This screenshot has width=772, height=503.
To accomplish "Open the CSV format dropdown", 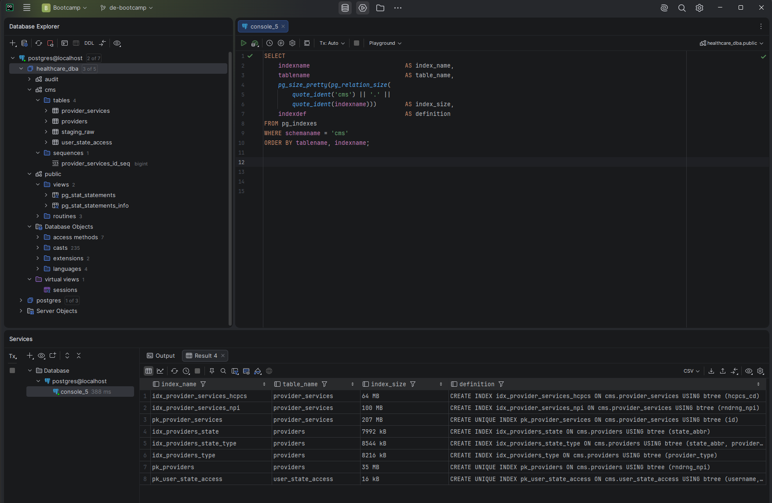I will (x=692, y=371).
